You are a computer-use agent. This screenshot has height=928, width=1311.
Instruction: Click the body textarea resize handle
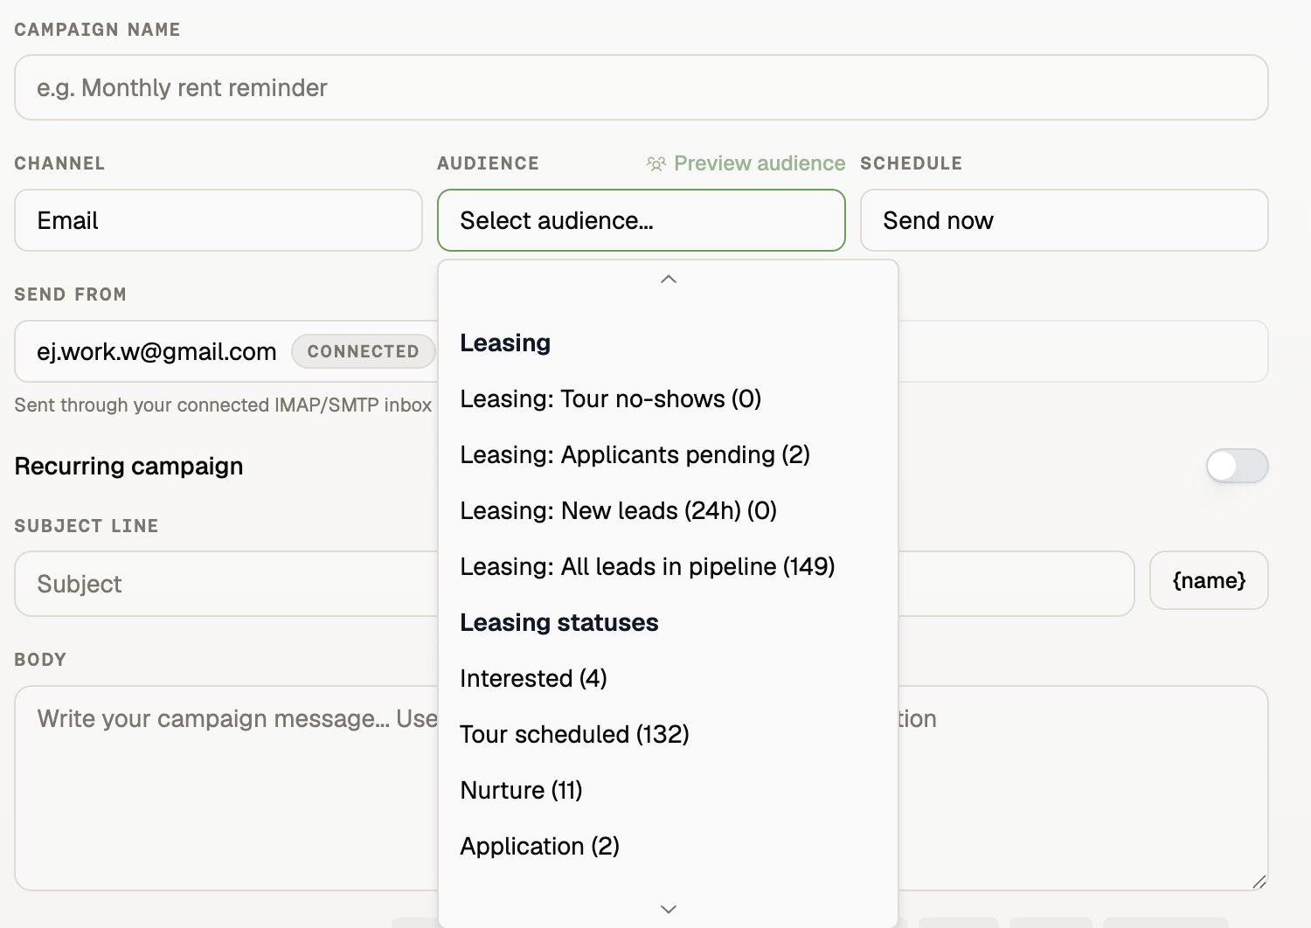pos(1259,882)
